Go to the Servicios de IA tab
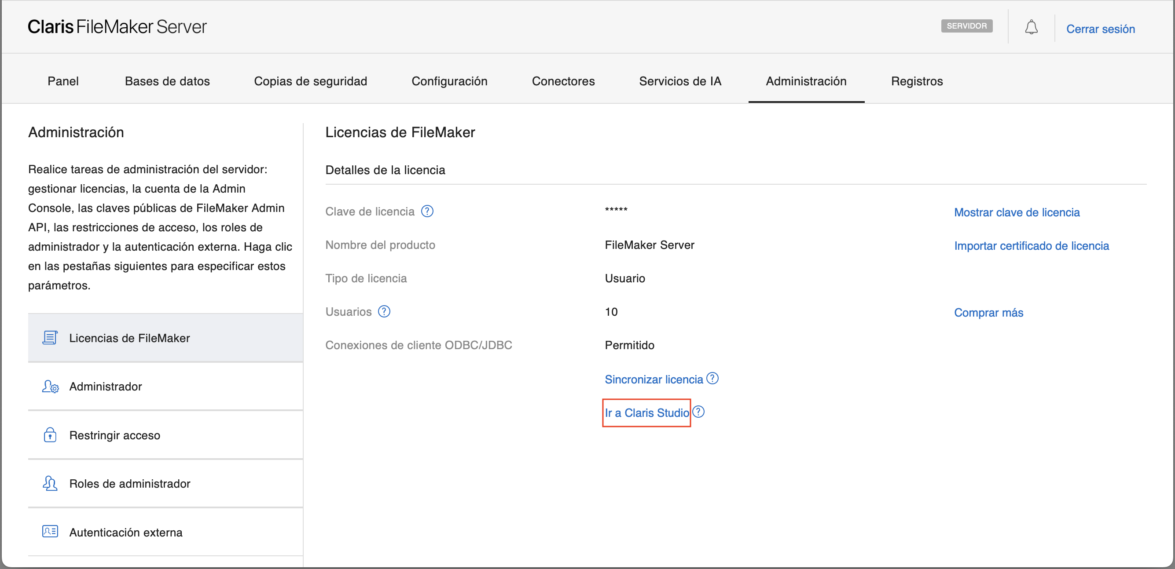Viewport: 1175px width, 569px height. coord(679,81)
